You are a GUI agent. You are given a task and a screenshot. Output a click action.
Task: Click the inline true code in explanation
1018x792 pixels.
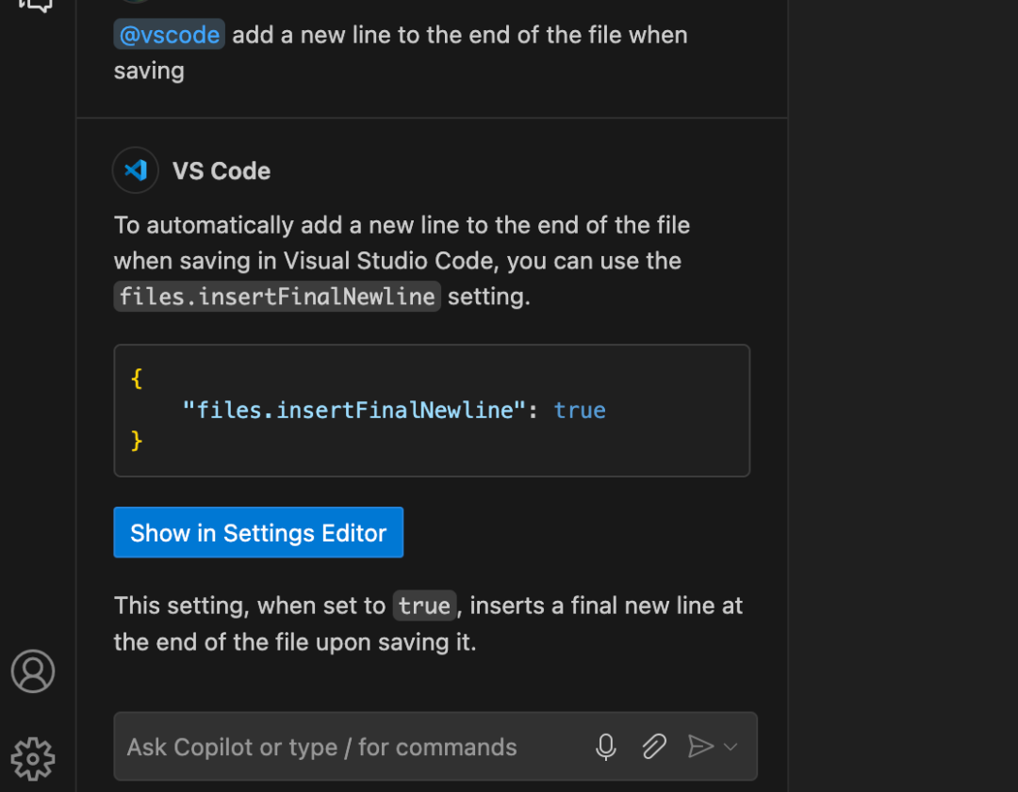424,606
